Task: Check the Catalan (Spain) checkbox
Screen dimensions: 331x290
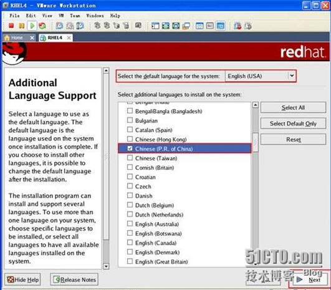Action: 130,130
